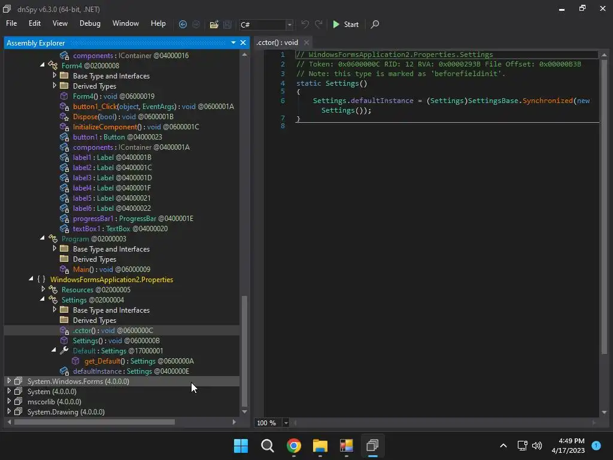The height and width of the screenshot is (460, 613).
Task: Expand the mscorlib assembly node
Action: [9, 401]
